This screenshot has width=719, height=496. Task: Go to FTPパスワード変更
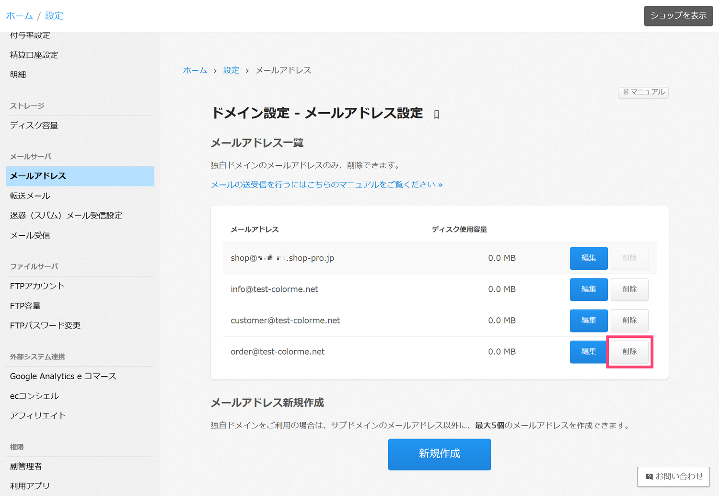pos(45,325)
